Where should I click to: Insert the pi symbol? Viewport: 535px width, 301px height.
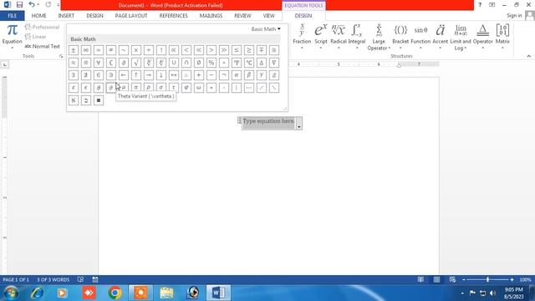pos(136,88)
